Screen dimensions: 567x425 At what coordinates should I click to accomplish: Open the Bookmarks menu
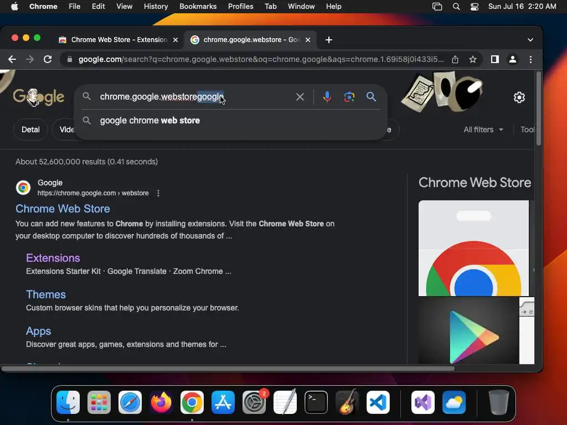[198, 7]
